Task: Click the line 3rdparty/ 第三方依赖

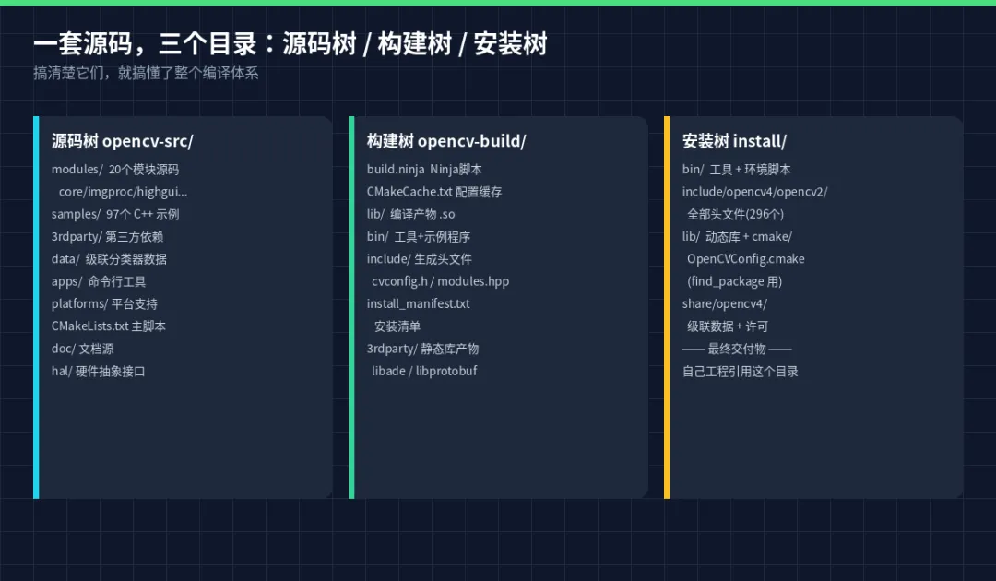Action: pyautogui.click(x=107, y=237)
